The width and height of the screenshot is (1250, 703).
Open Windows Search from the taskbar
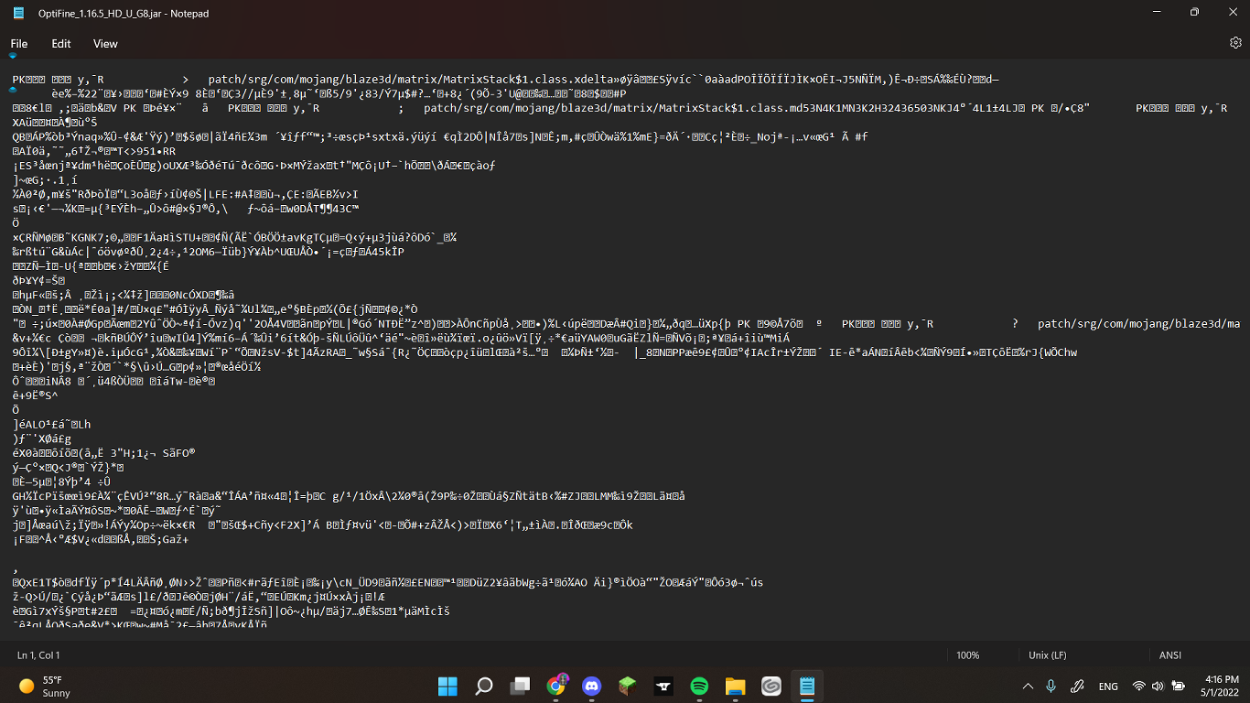click(x=483, y=686)
